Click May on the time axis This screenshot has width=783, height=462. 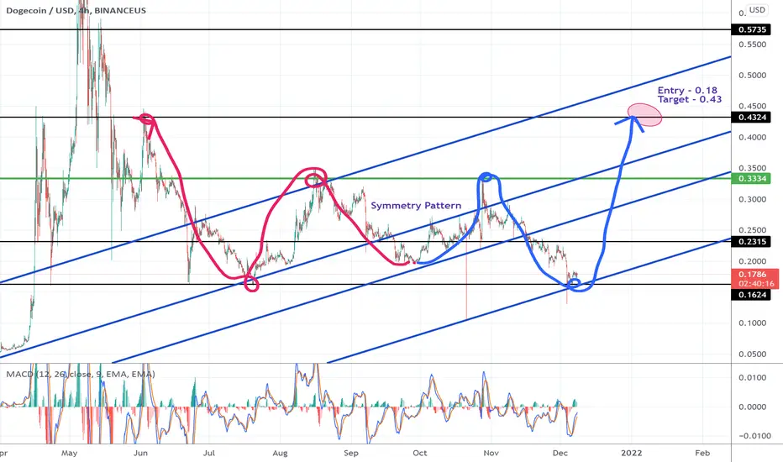70,453
